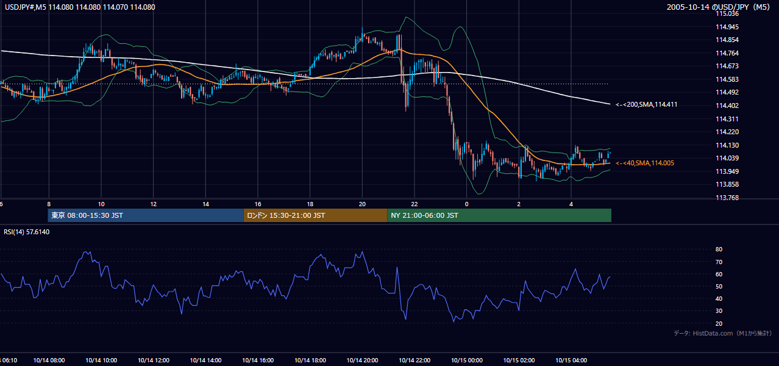
Task: Click the 10/14 14:00 time axis label
Action: click(x=205, y=361)
